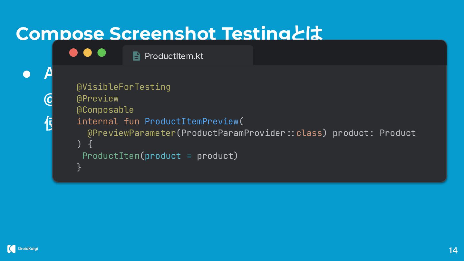
Task: Click the yellow minimize dot on code window
Action: pyautogui.click(x=88, y=53)
